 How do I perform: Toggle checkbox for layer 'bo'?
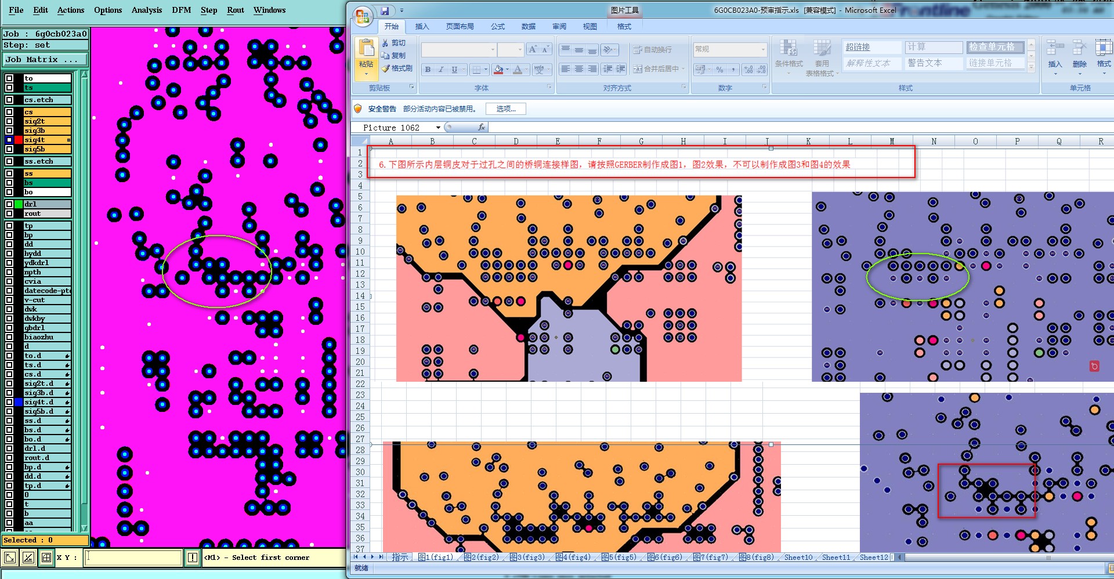[9, 192]
